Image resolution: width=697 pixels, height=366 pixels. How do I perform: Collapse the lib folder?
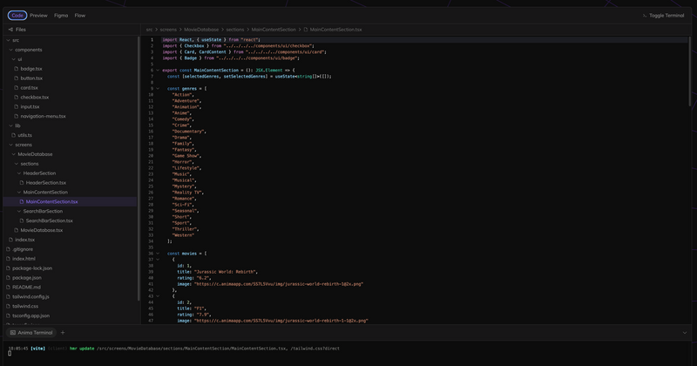pyautogui.click(x=11, y=125)
